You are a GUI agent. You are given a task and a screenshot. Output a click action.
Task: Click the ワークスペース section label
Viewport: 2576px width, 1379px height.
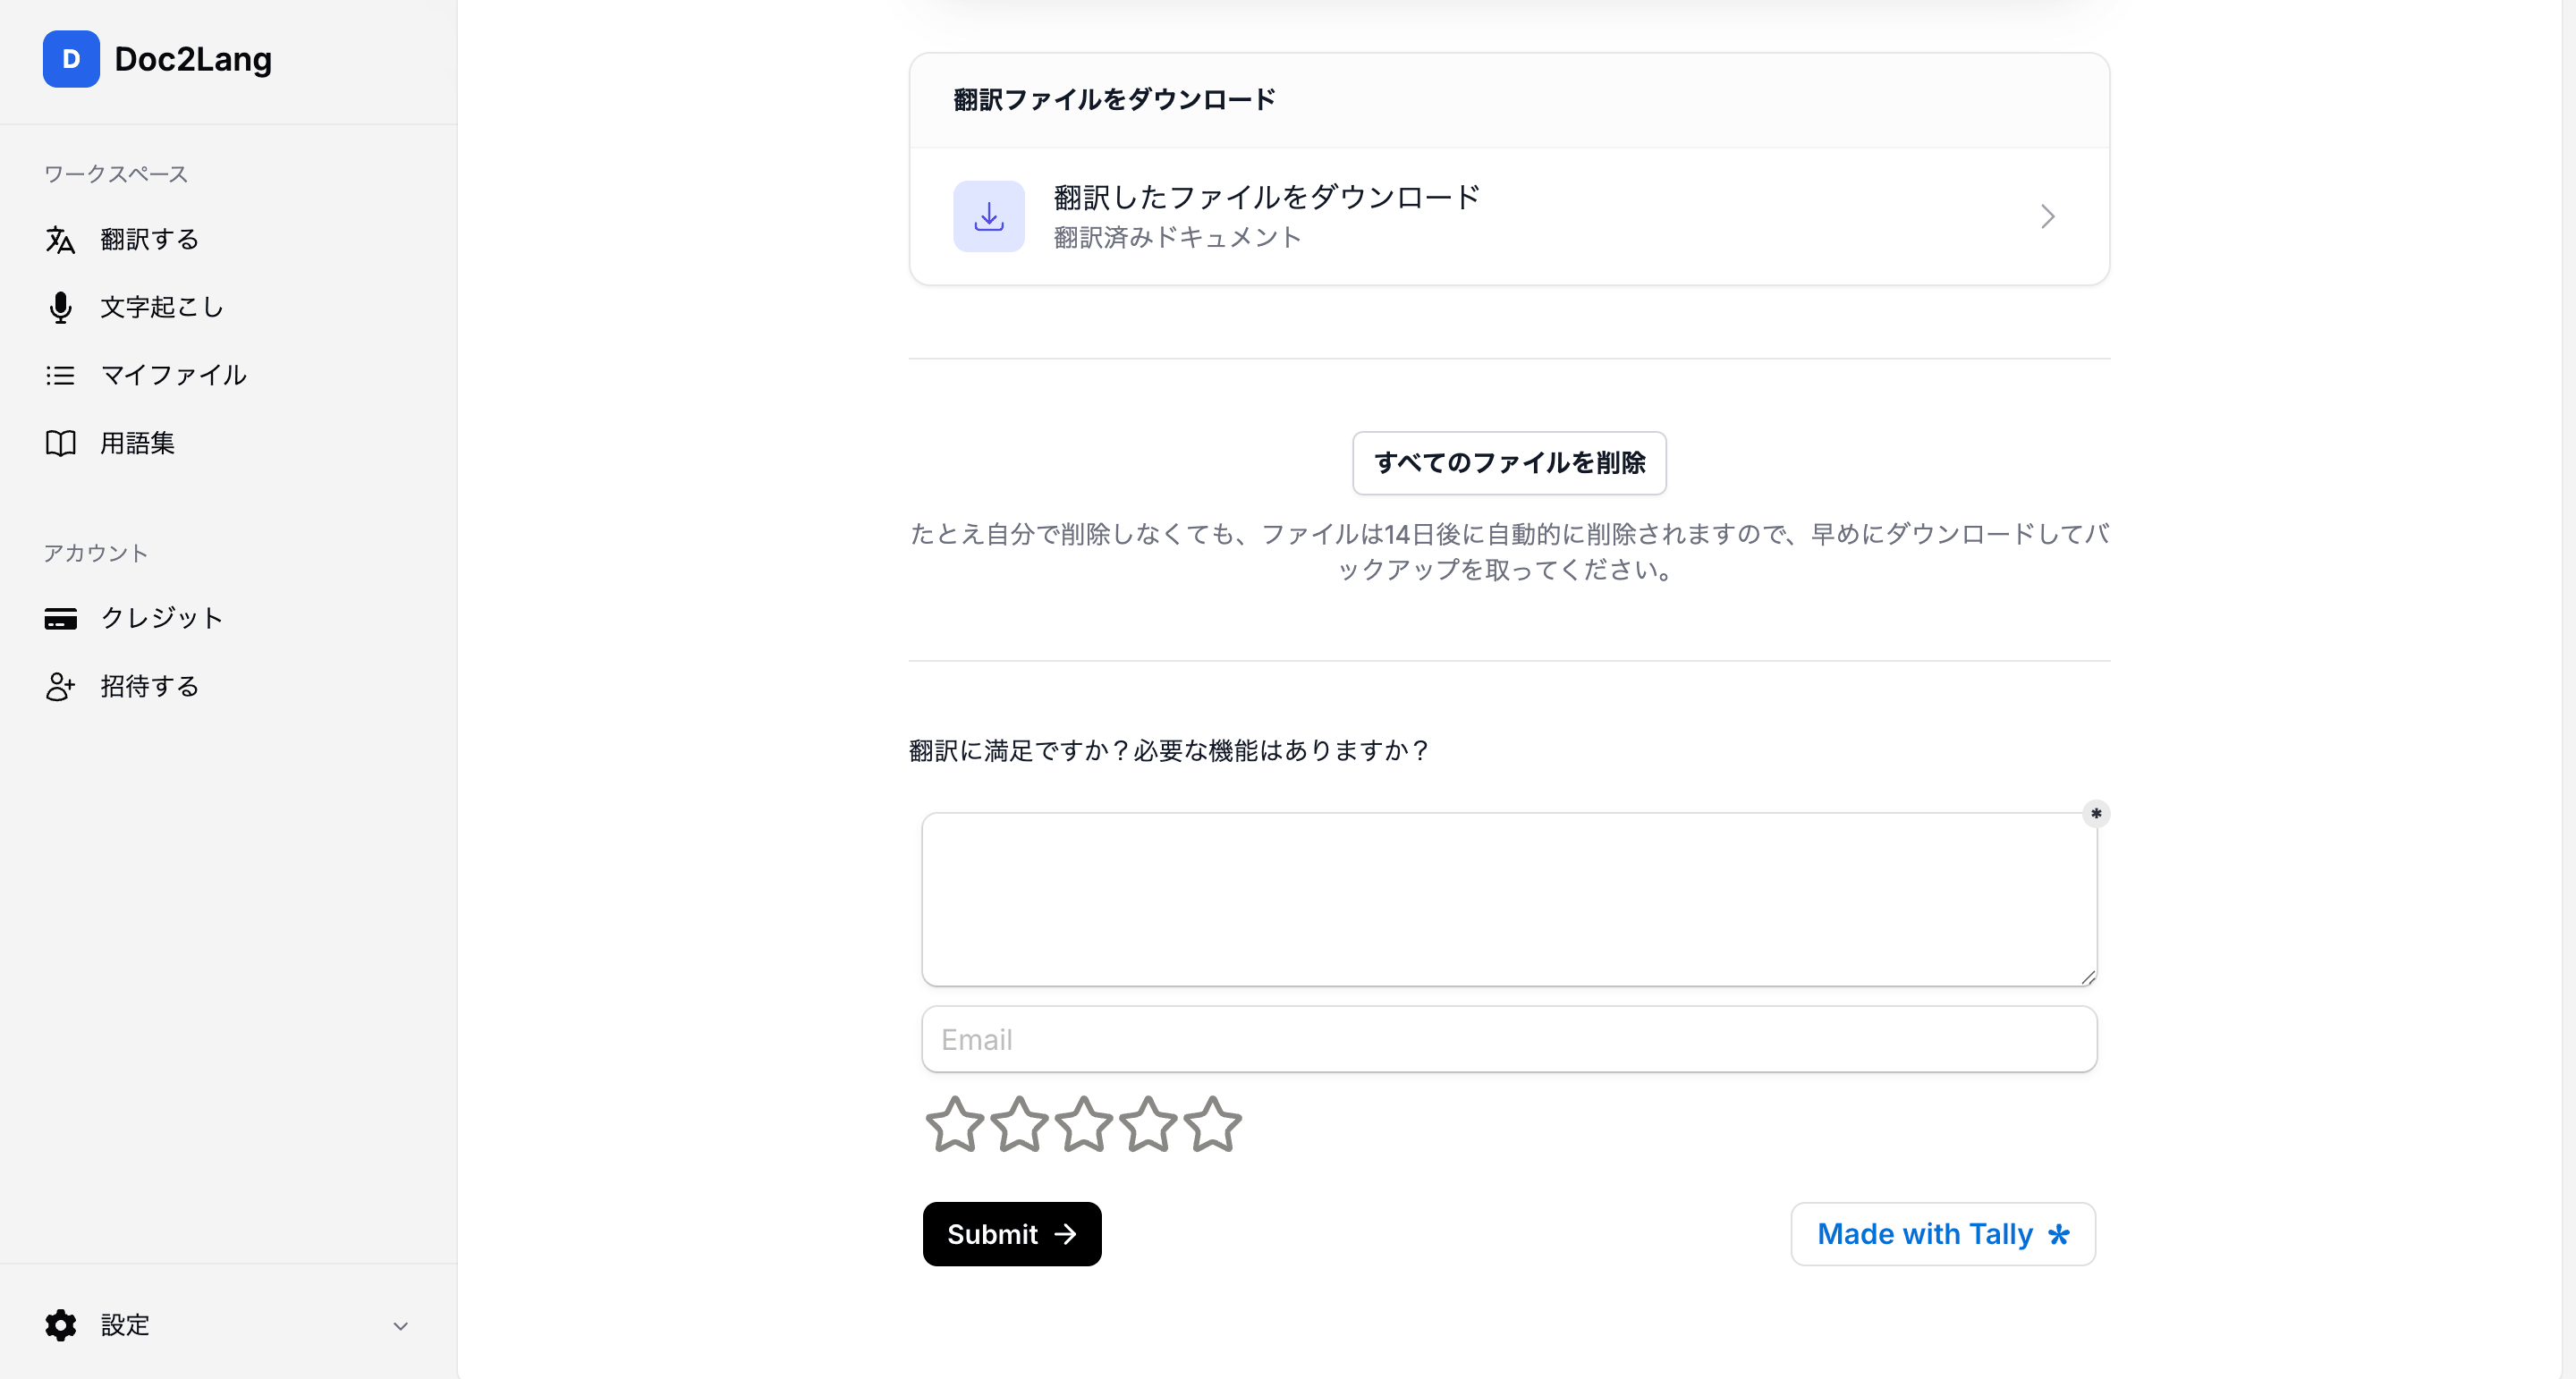[116, 174]
